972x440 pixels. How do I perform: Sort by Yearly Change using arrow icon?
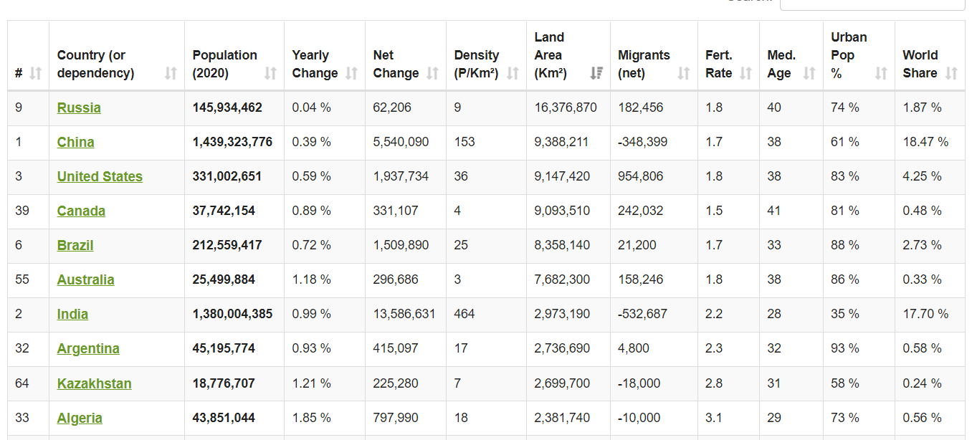351,73
